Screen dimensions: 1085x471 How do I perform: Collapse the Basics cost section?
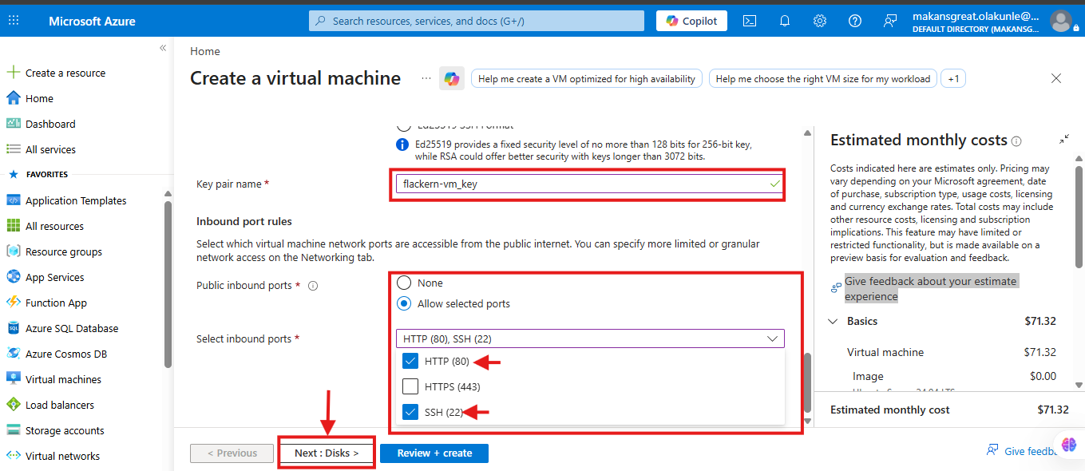click(x=833, y=322)
